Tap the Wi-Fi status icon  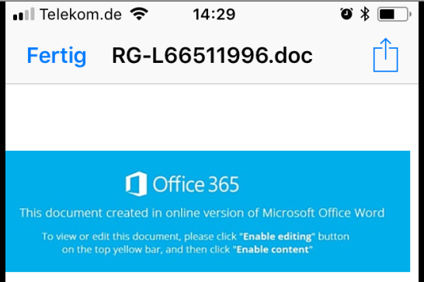(x=139, y=14)
